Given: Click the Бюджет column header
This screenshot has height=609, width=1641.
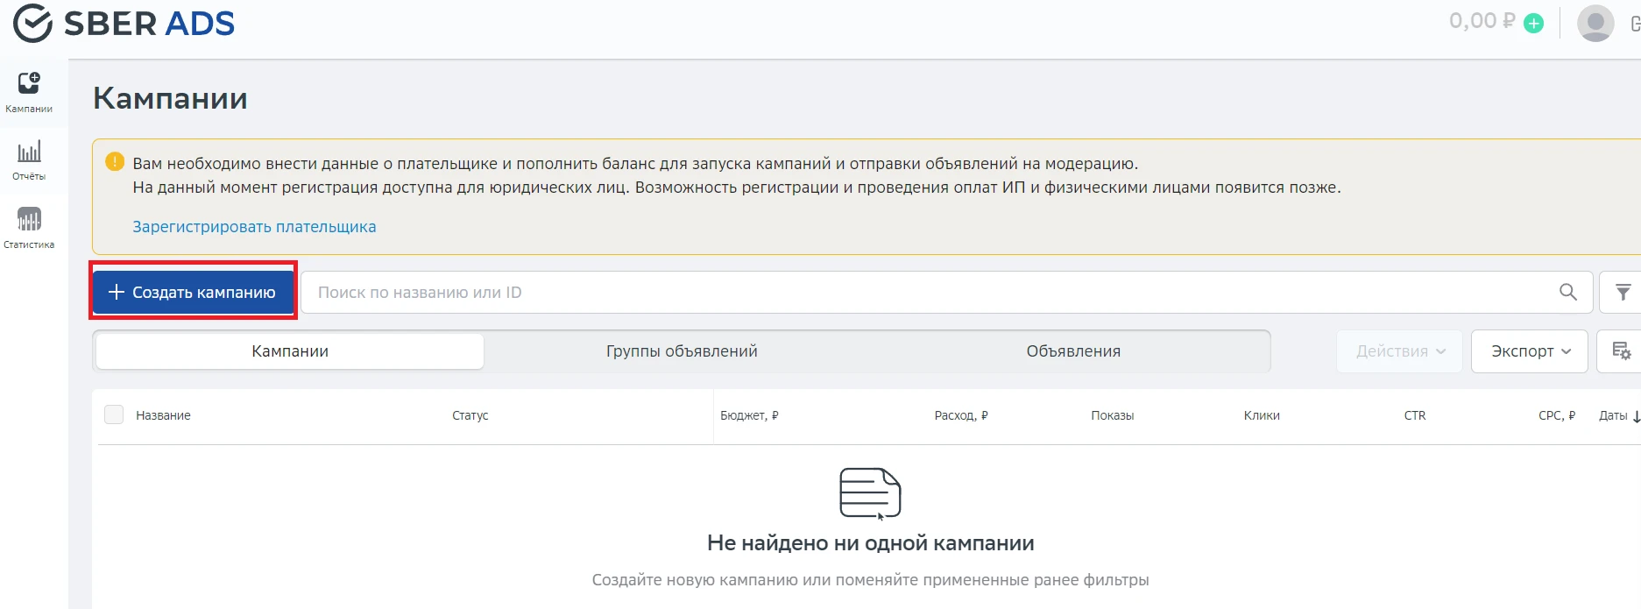Looking at the screenshot, I should [x=749, y=415].
